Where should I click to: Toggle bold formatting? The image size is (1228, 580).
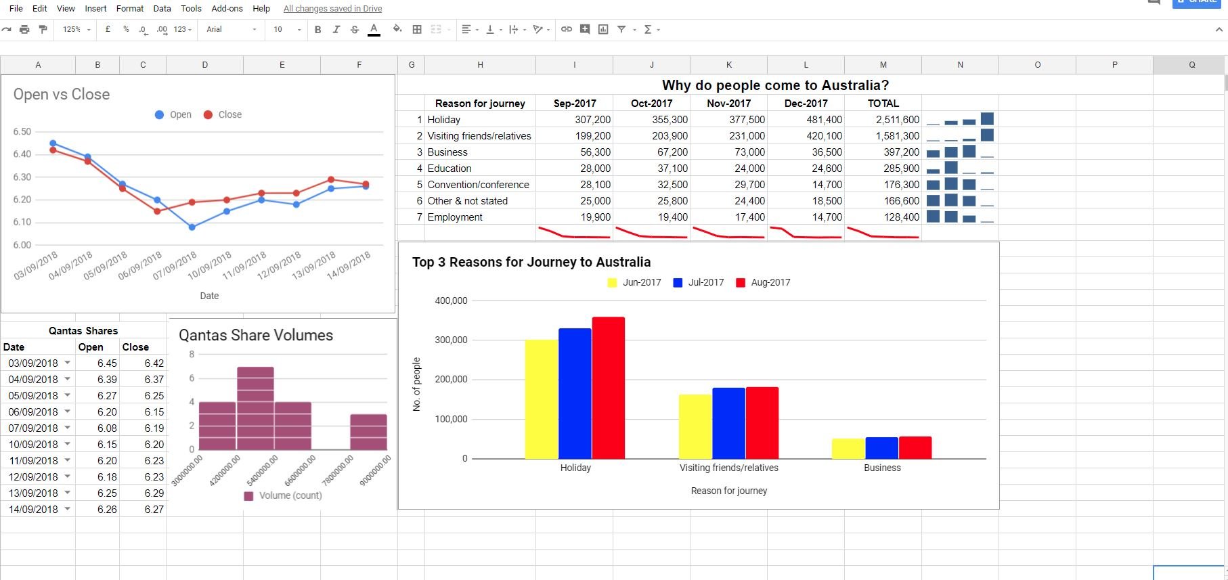(x=317, y=29)
